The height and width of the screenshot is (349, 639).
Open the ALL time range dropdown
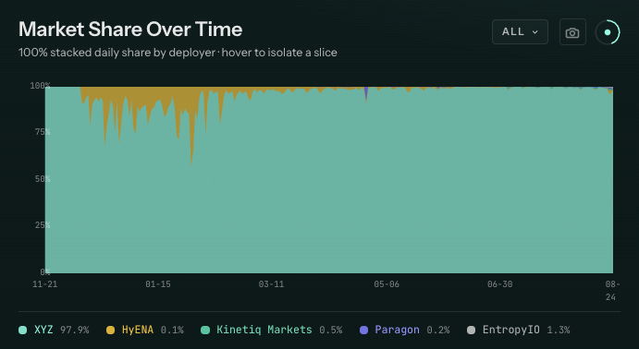click(x=520, y=31)
